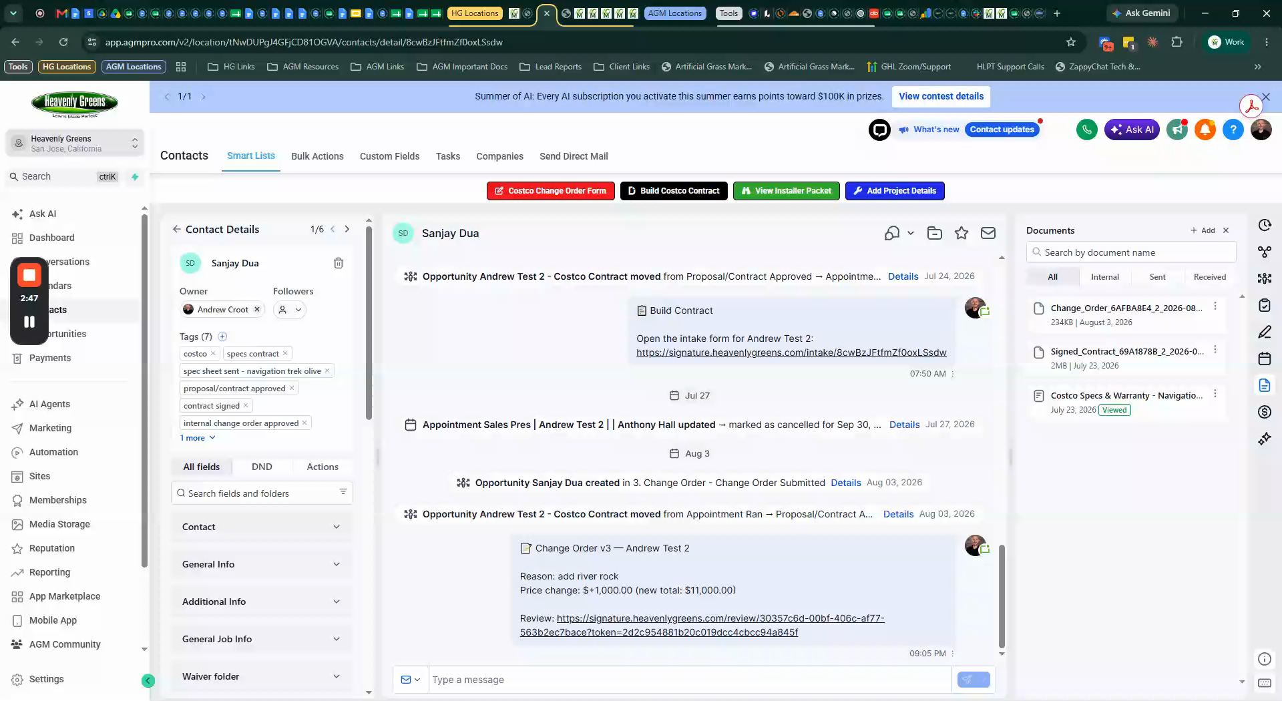1282x701 pixels.
Task: Remove the contract signed tag
Action: pyautogui.click(x=246, y=406)
